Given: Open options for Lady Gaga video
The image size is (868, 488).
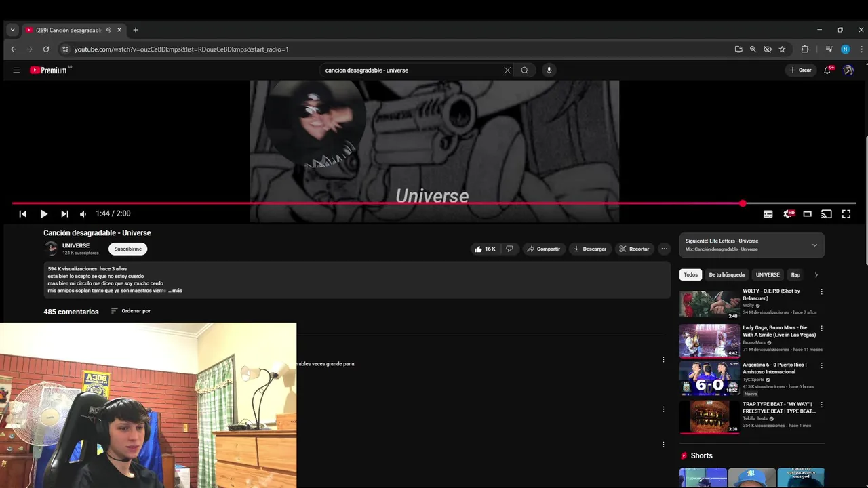Looking at the screenshot, I should point(821,329).
